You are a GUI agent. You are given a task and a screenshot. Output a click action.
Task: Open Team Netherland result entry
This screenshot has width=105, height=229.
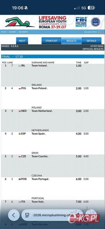click(x=52, y=121)
